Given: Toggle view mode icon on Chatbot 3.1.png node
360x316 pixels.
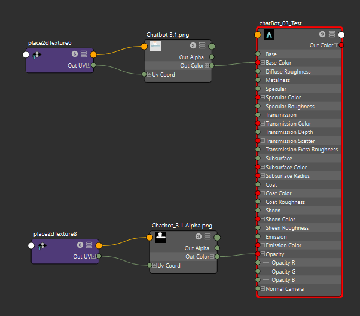Looking at the screenshot, I should (x=202, y=45).
